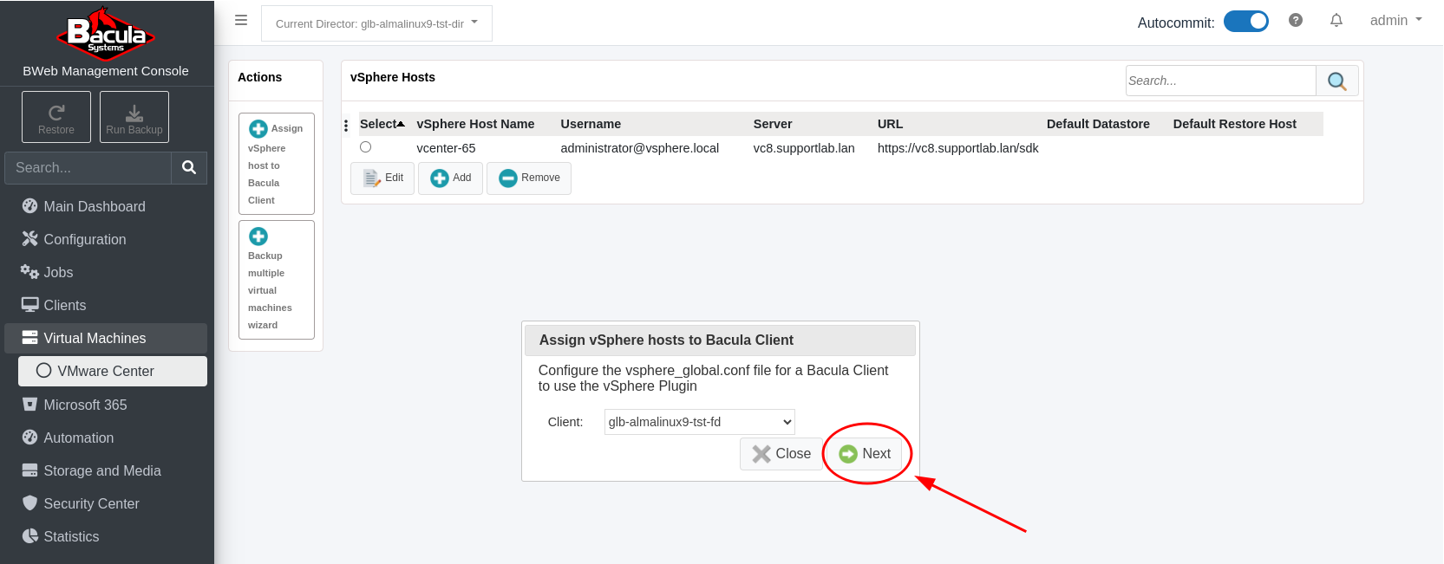Focus the sidebar Search field
This screenshot has width=1444, height=564.
[x=88, y=167]
